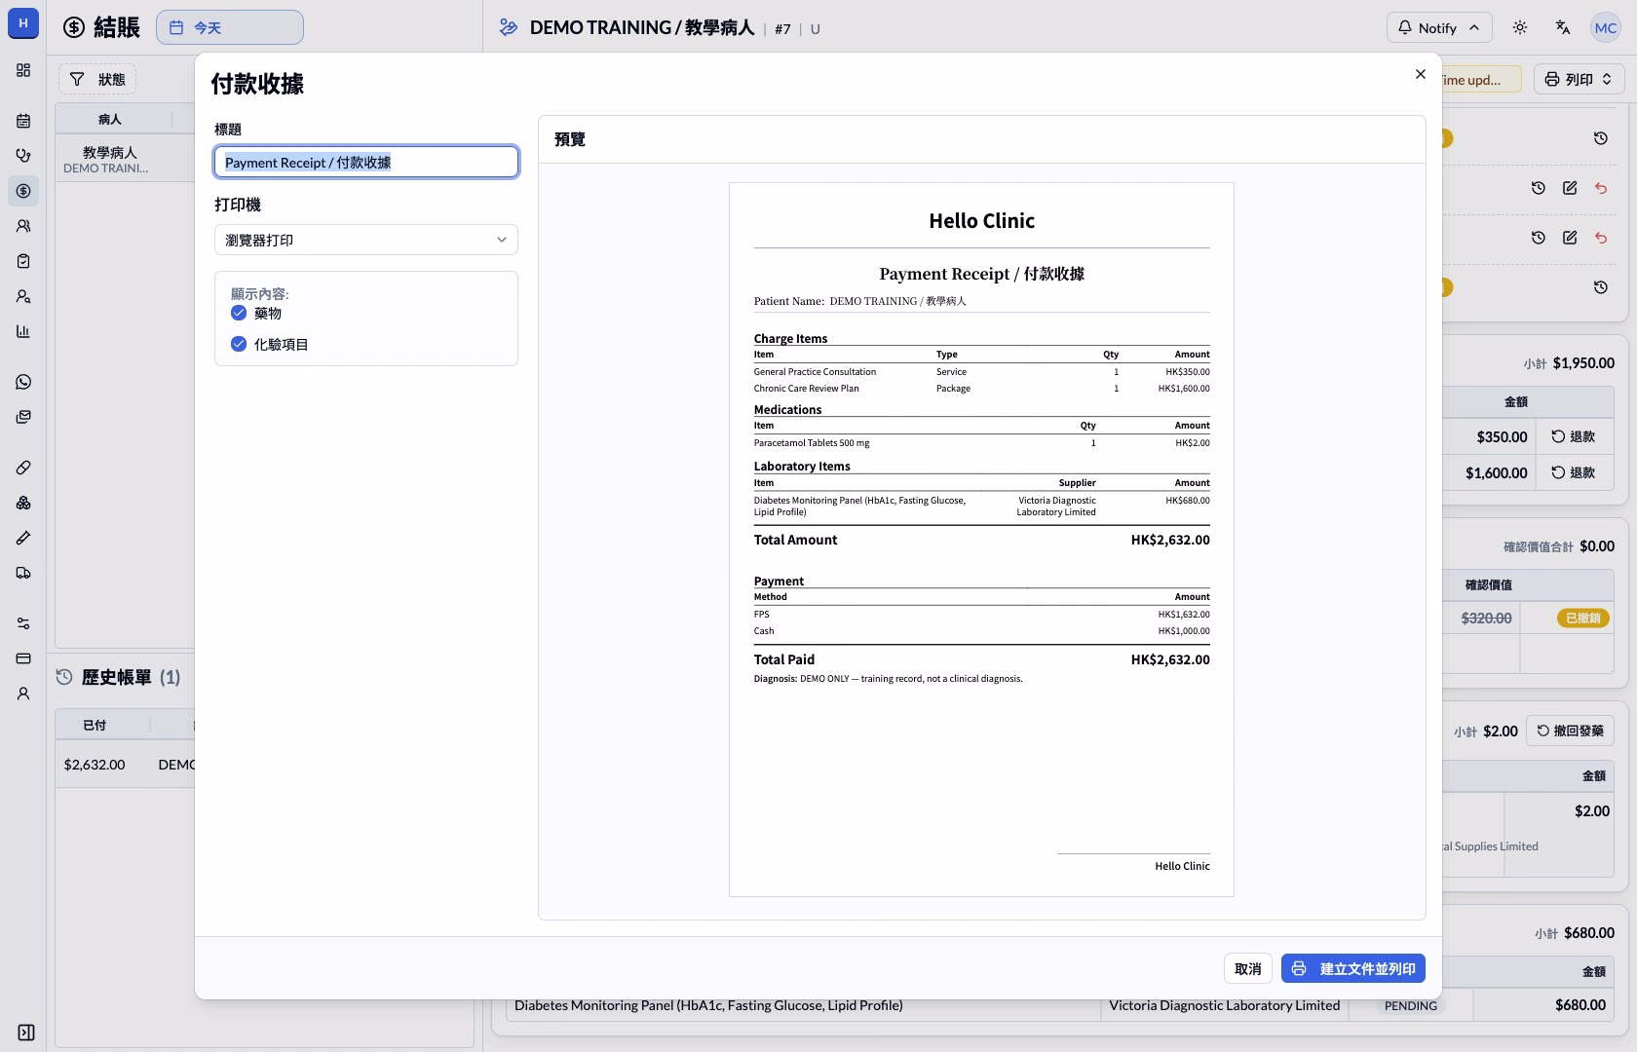Open the credit card icon in sidebar
The height and width of the screenshot is (1052, 1637).
(23, 658)
